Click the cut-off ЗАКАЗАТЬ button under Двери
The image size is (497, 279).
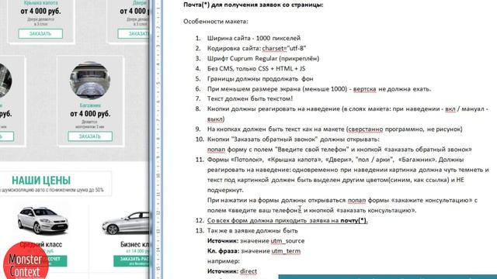(x=133, y=33)
